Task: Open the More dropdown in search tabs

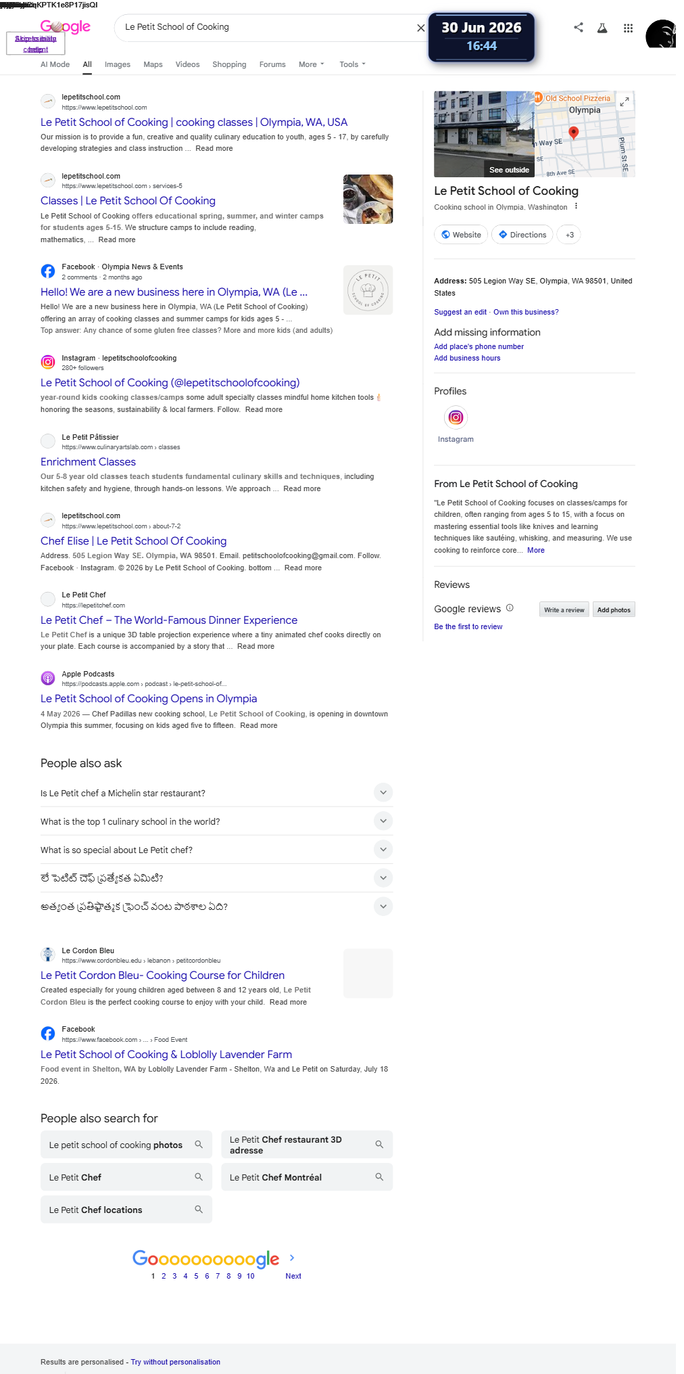Action: (x=312, y=64)
